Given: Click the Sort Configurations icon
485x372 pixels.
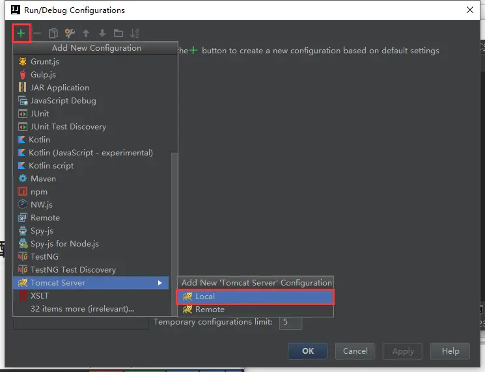Looking at the screenshot, I should [135, 33].
